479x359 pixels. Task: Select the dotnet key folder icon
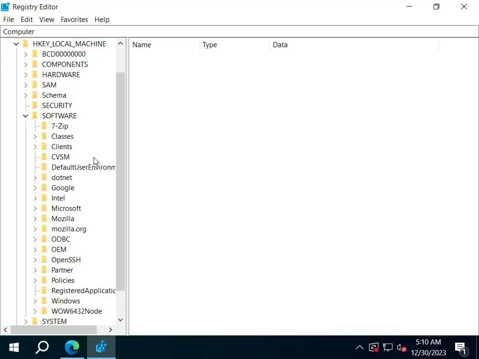click(44, 177)
